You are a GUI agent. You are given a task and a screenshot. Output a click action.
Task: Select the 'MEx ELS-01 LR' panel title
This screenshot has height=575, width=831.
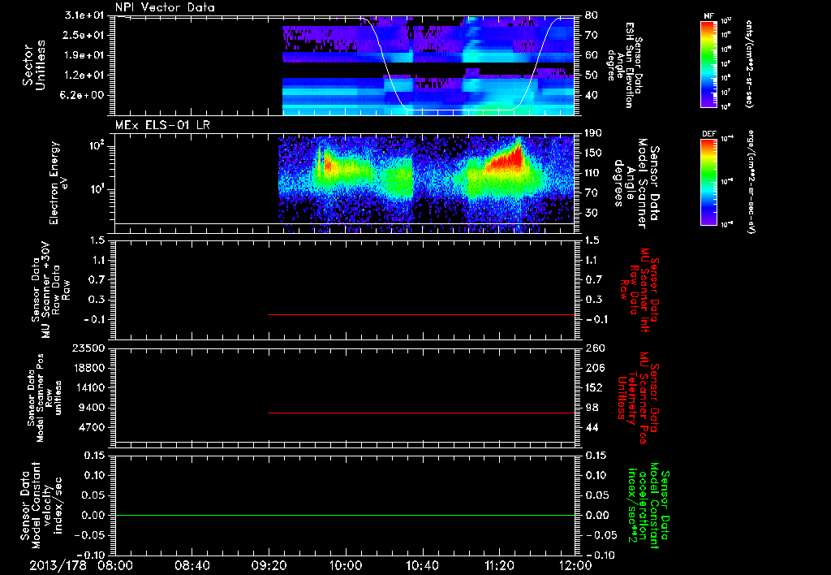[162, 125]
